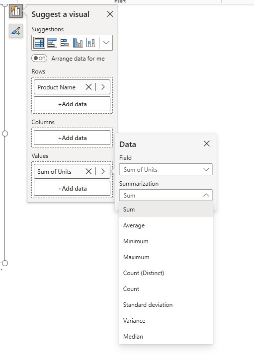The image size is (254, 356).
Task: Choose Average summarization option
Action: click(166, 225)
